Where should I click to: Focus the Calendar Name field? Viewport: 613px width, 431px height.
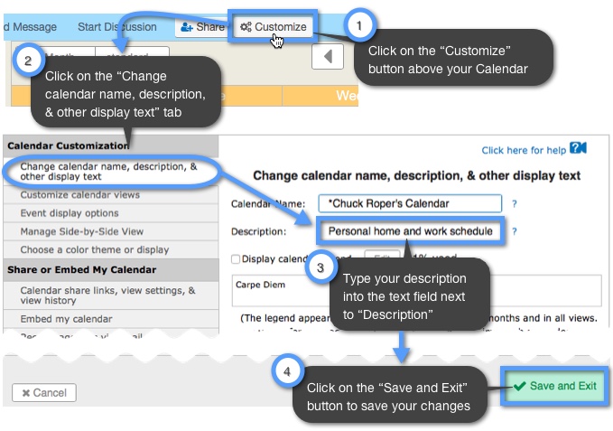410,203
